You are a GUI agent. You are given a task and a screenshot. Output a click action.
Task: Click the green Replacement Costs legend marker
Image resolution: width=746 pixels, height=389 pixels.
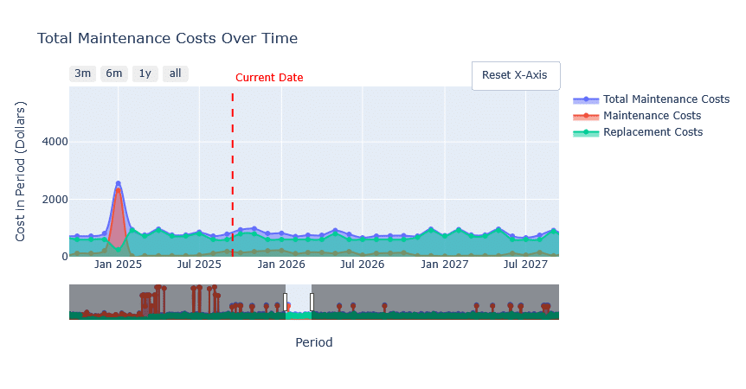coord(586,132)
